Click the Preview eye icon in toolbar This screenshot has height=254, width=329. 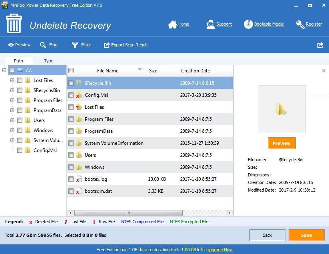(11, 45)
